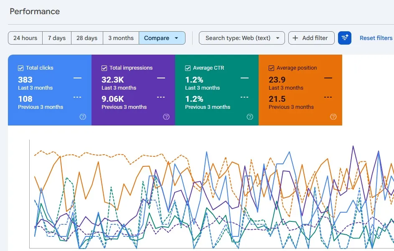Screen dimensions: 394x251
Task: Click the 23.9 average position value
Action: point(277,80)
